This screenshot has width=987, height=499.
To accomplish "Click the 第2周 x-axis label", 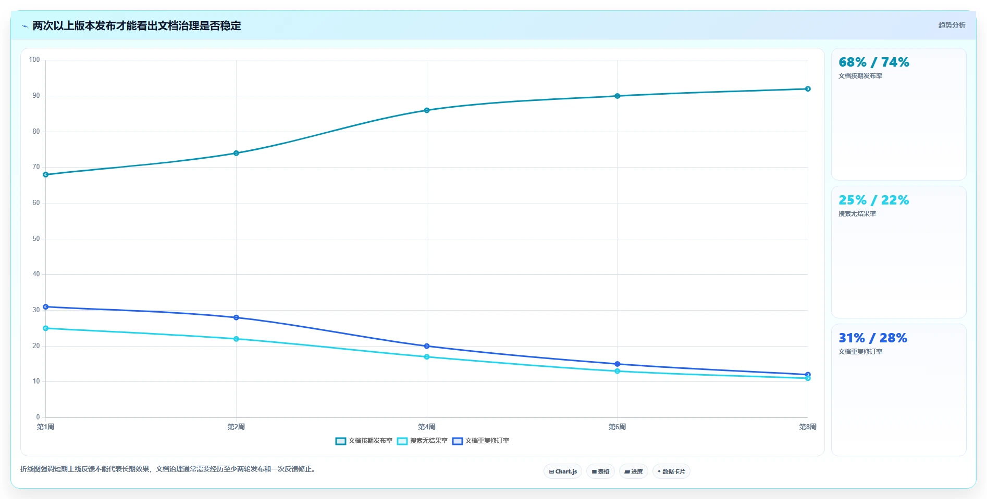I will [x=236, y=427].
